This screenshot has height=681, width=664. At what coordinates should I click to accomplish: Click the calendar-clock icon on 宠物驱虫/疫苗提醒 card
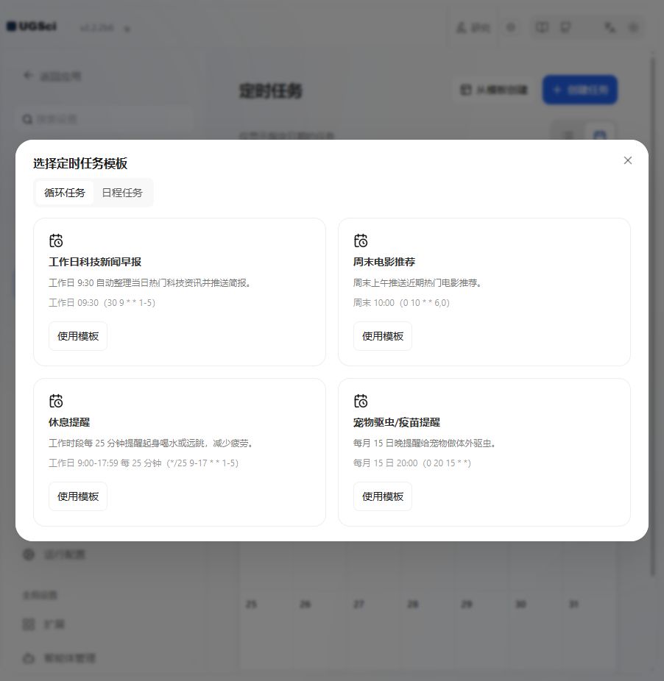[x=361, y=401]
